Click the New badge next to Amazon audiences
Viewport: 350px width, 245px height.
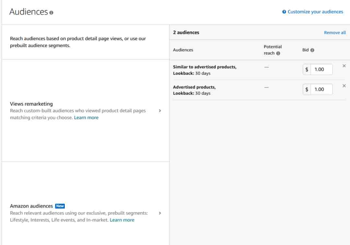point(60,206)
